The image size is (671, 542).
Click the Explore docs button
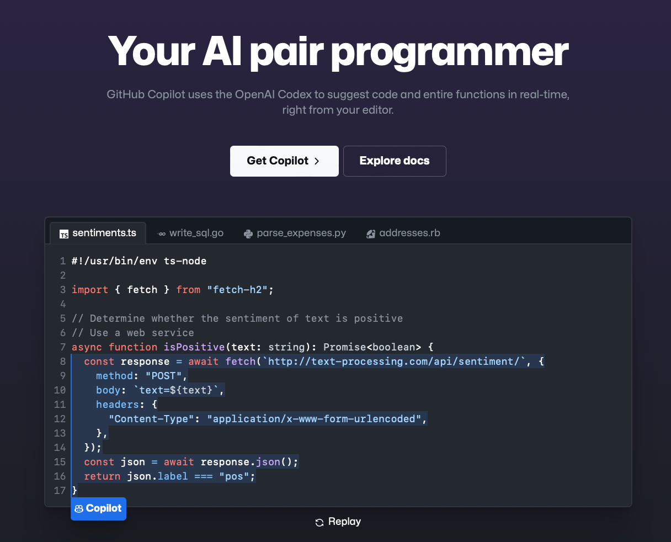(x=395, y=161)
